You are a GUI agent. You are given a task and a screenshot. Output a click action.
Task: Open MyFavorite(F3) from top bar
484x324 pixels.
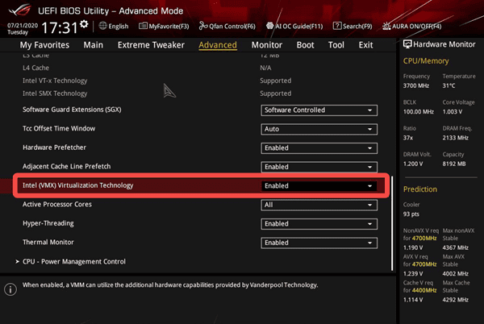164,27
